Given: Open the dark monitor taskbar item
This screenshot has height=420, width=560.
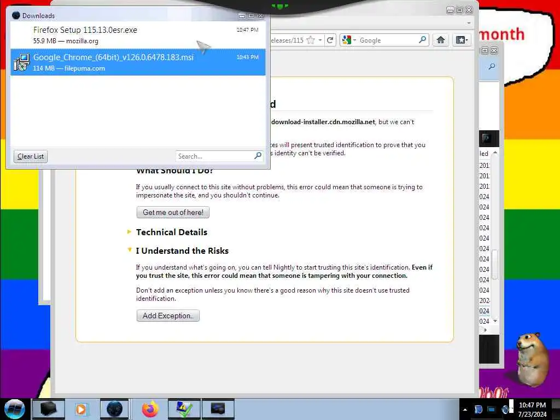Looking at the screenshot, I should pyautogui.click(x=218, y=409).
